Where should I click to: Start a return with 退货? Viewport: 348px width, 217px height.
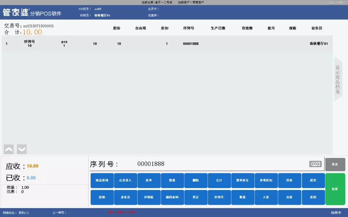pyautogui.click(x=313, y=180)
